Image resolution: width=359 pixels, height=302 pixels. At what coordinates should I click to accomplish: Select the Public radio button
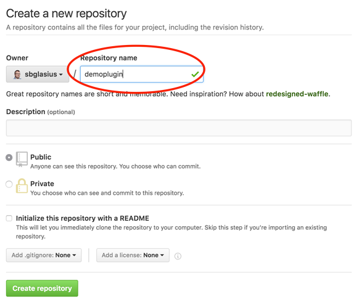tap(9, 157)
